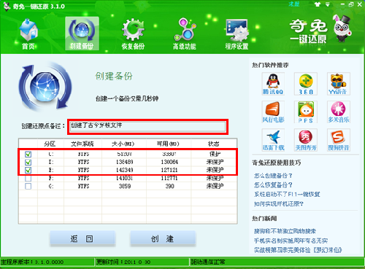Open the first hot news link about 搜狗

pos(285,231)
